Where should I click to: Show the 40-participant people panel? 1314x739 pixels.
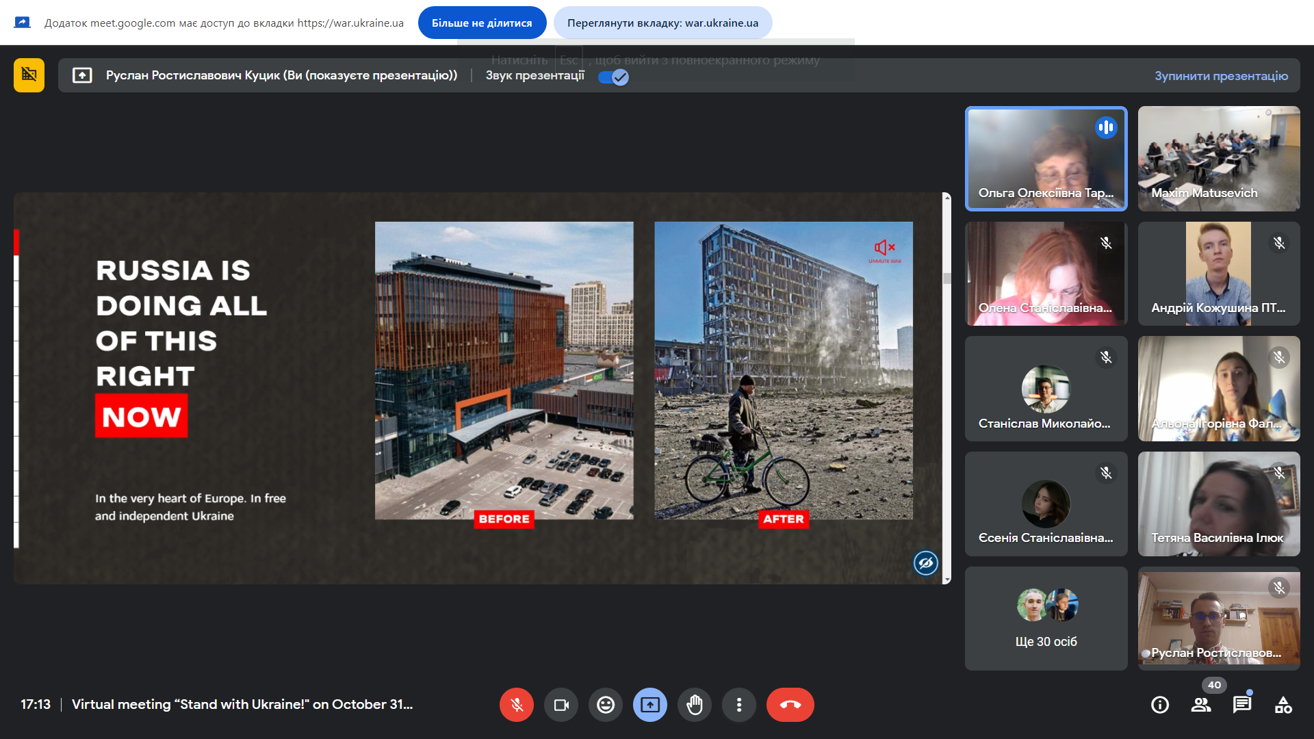(1201, 705)
